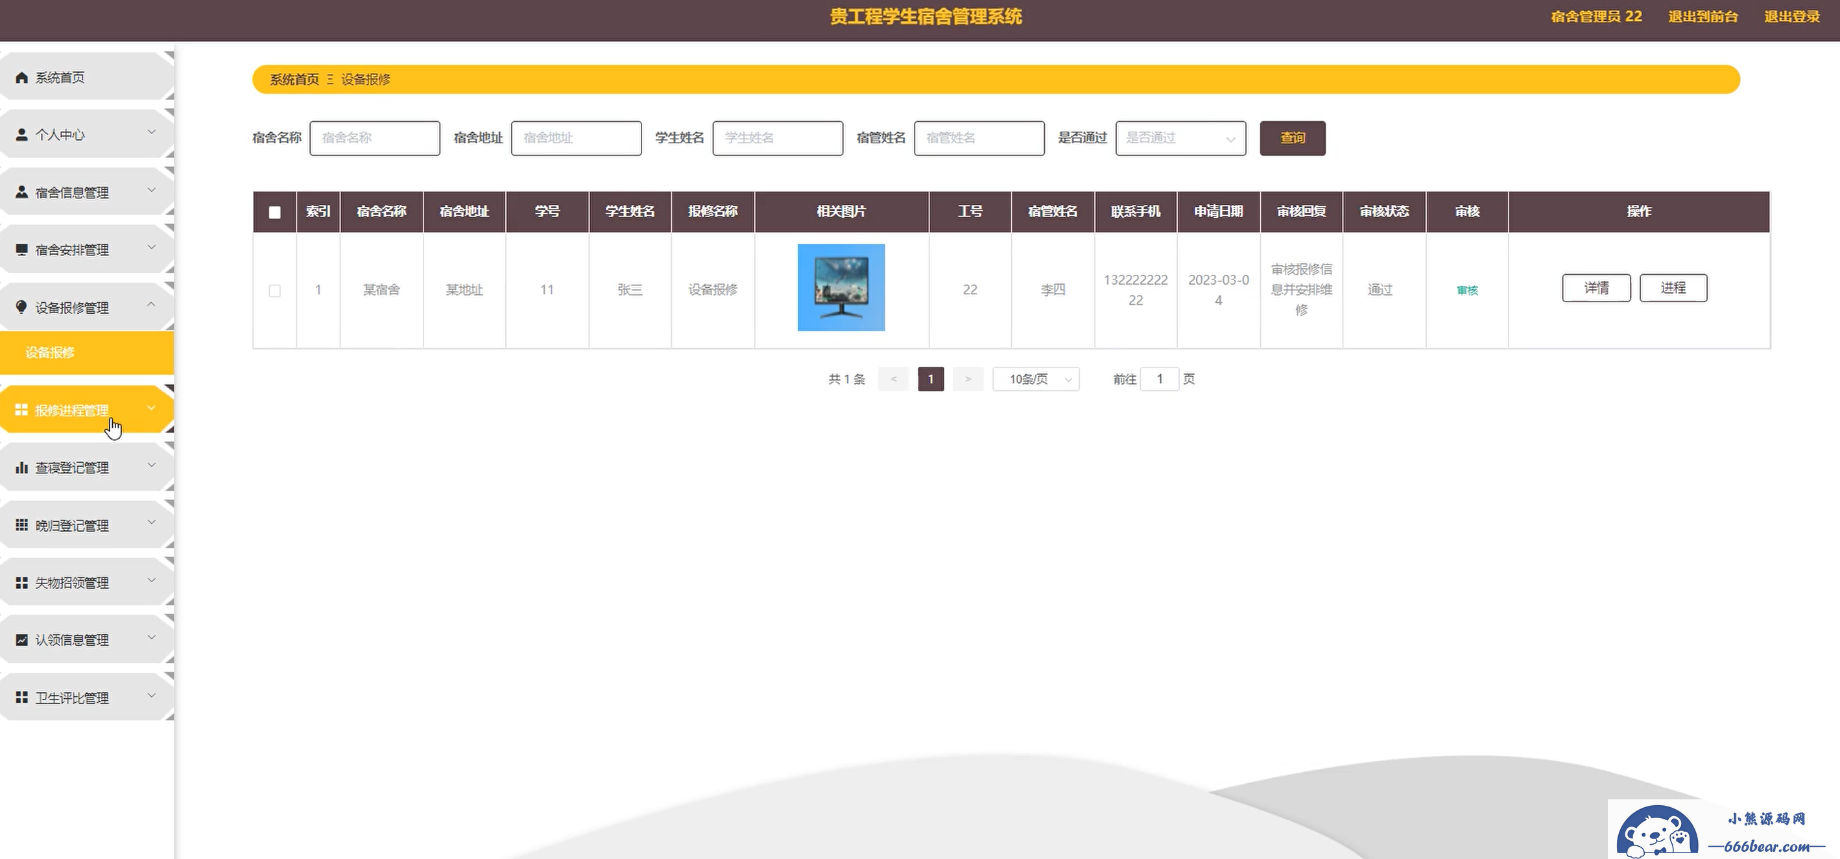Image resolution: width=1840 pixels, height=859 pixels.
Task: Click the title 贵工程学生宿舍管理系统
Action: pos(926,16)
